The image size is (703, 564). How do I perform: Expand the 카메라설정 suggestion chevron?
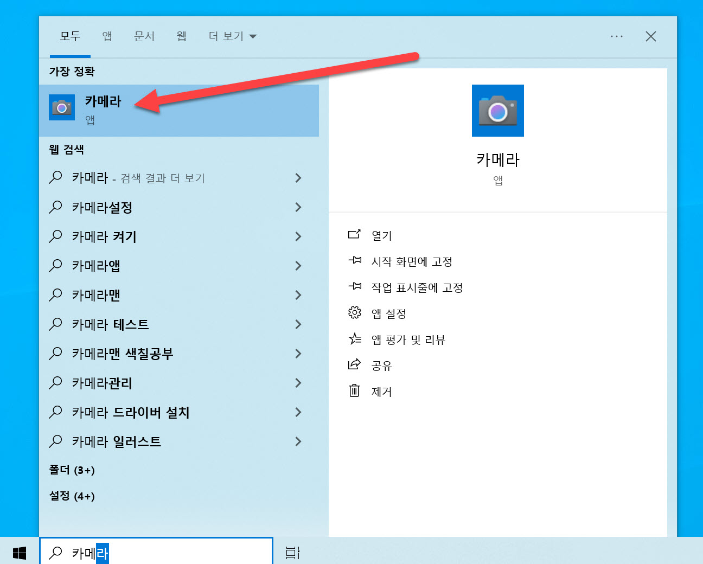(x=298, y=207)
